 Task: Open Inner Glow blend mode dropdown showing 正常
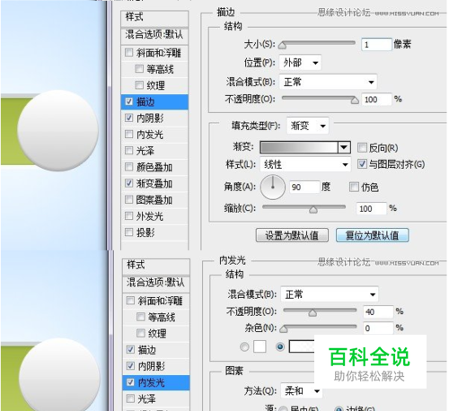[x=330, y=294]
